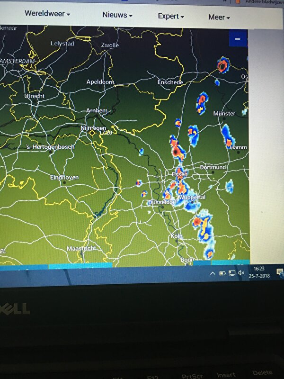Screen dimensions: 284x379
Task: Click the Eindhoven city label
Action: tap(64, 178)
